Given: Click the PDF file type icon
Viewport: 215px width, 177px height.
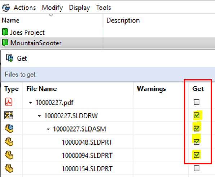Looking at the screenshot, I should pyautogui.click(x=9, y=102).
